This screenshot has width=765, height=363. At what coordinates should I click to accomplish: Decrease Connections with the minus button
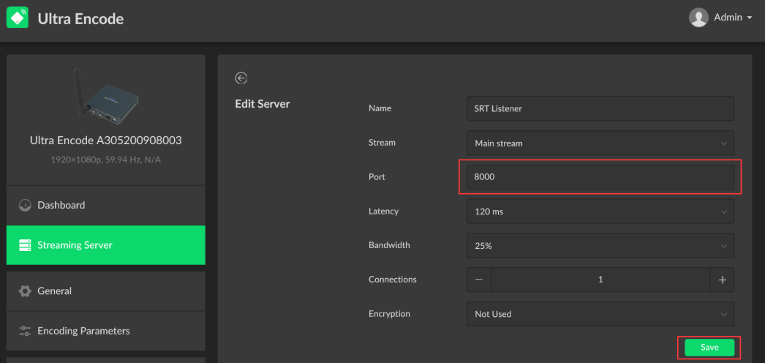[x=479, y=280]
